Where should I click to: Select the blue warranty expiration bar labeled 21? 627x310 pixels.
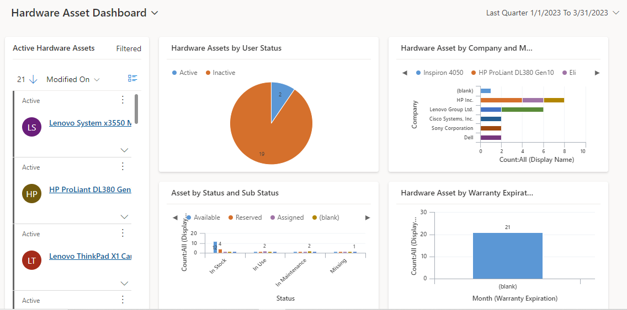click(x=507, y=255)
